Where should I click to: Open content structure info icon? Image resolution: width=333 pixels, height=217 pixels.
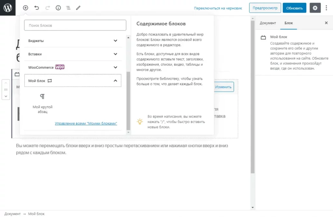(58, 8)
